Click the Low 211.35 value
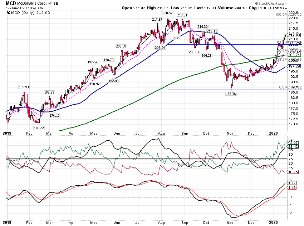 (x=181, y=8)
